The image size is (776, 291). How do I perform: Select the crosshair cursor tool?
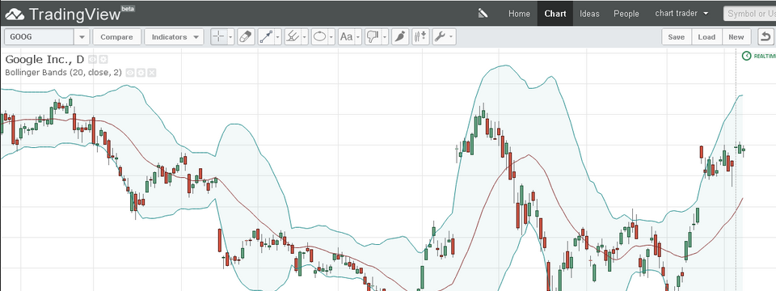coord(219,37)
